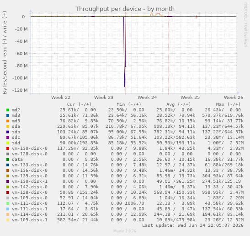
Task: Click sdc avg value '103.22k/582.63k'
Action: click(175, 137)
